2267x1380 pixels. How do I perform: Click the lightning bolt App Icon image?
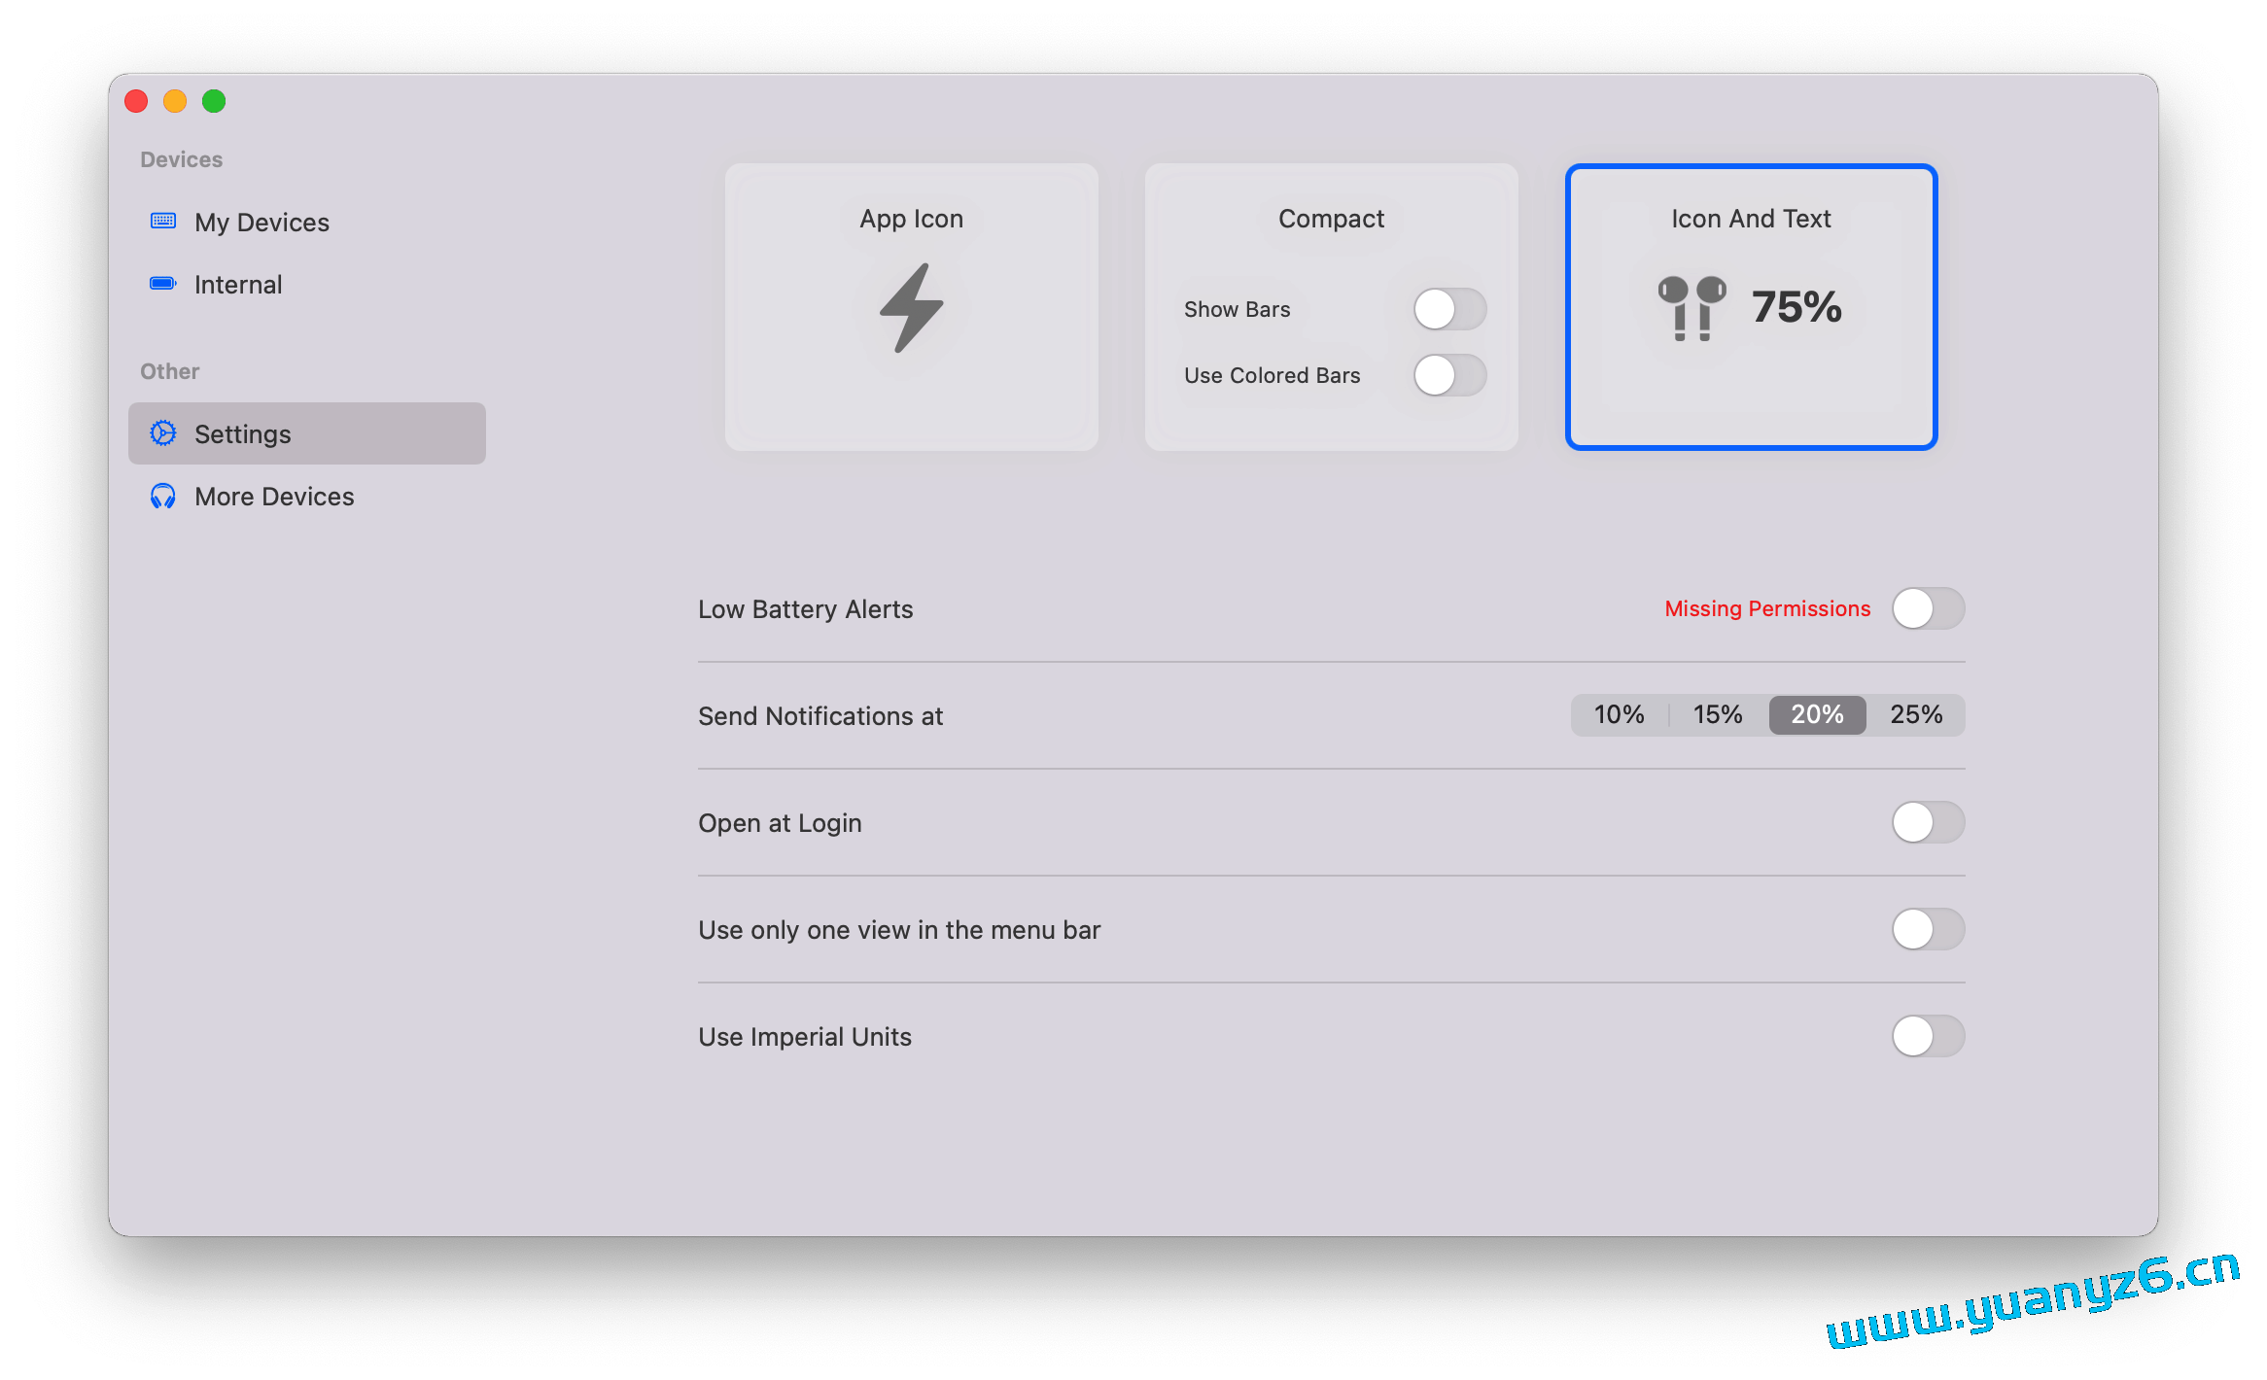click(x=912, y=308)
